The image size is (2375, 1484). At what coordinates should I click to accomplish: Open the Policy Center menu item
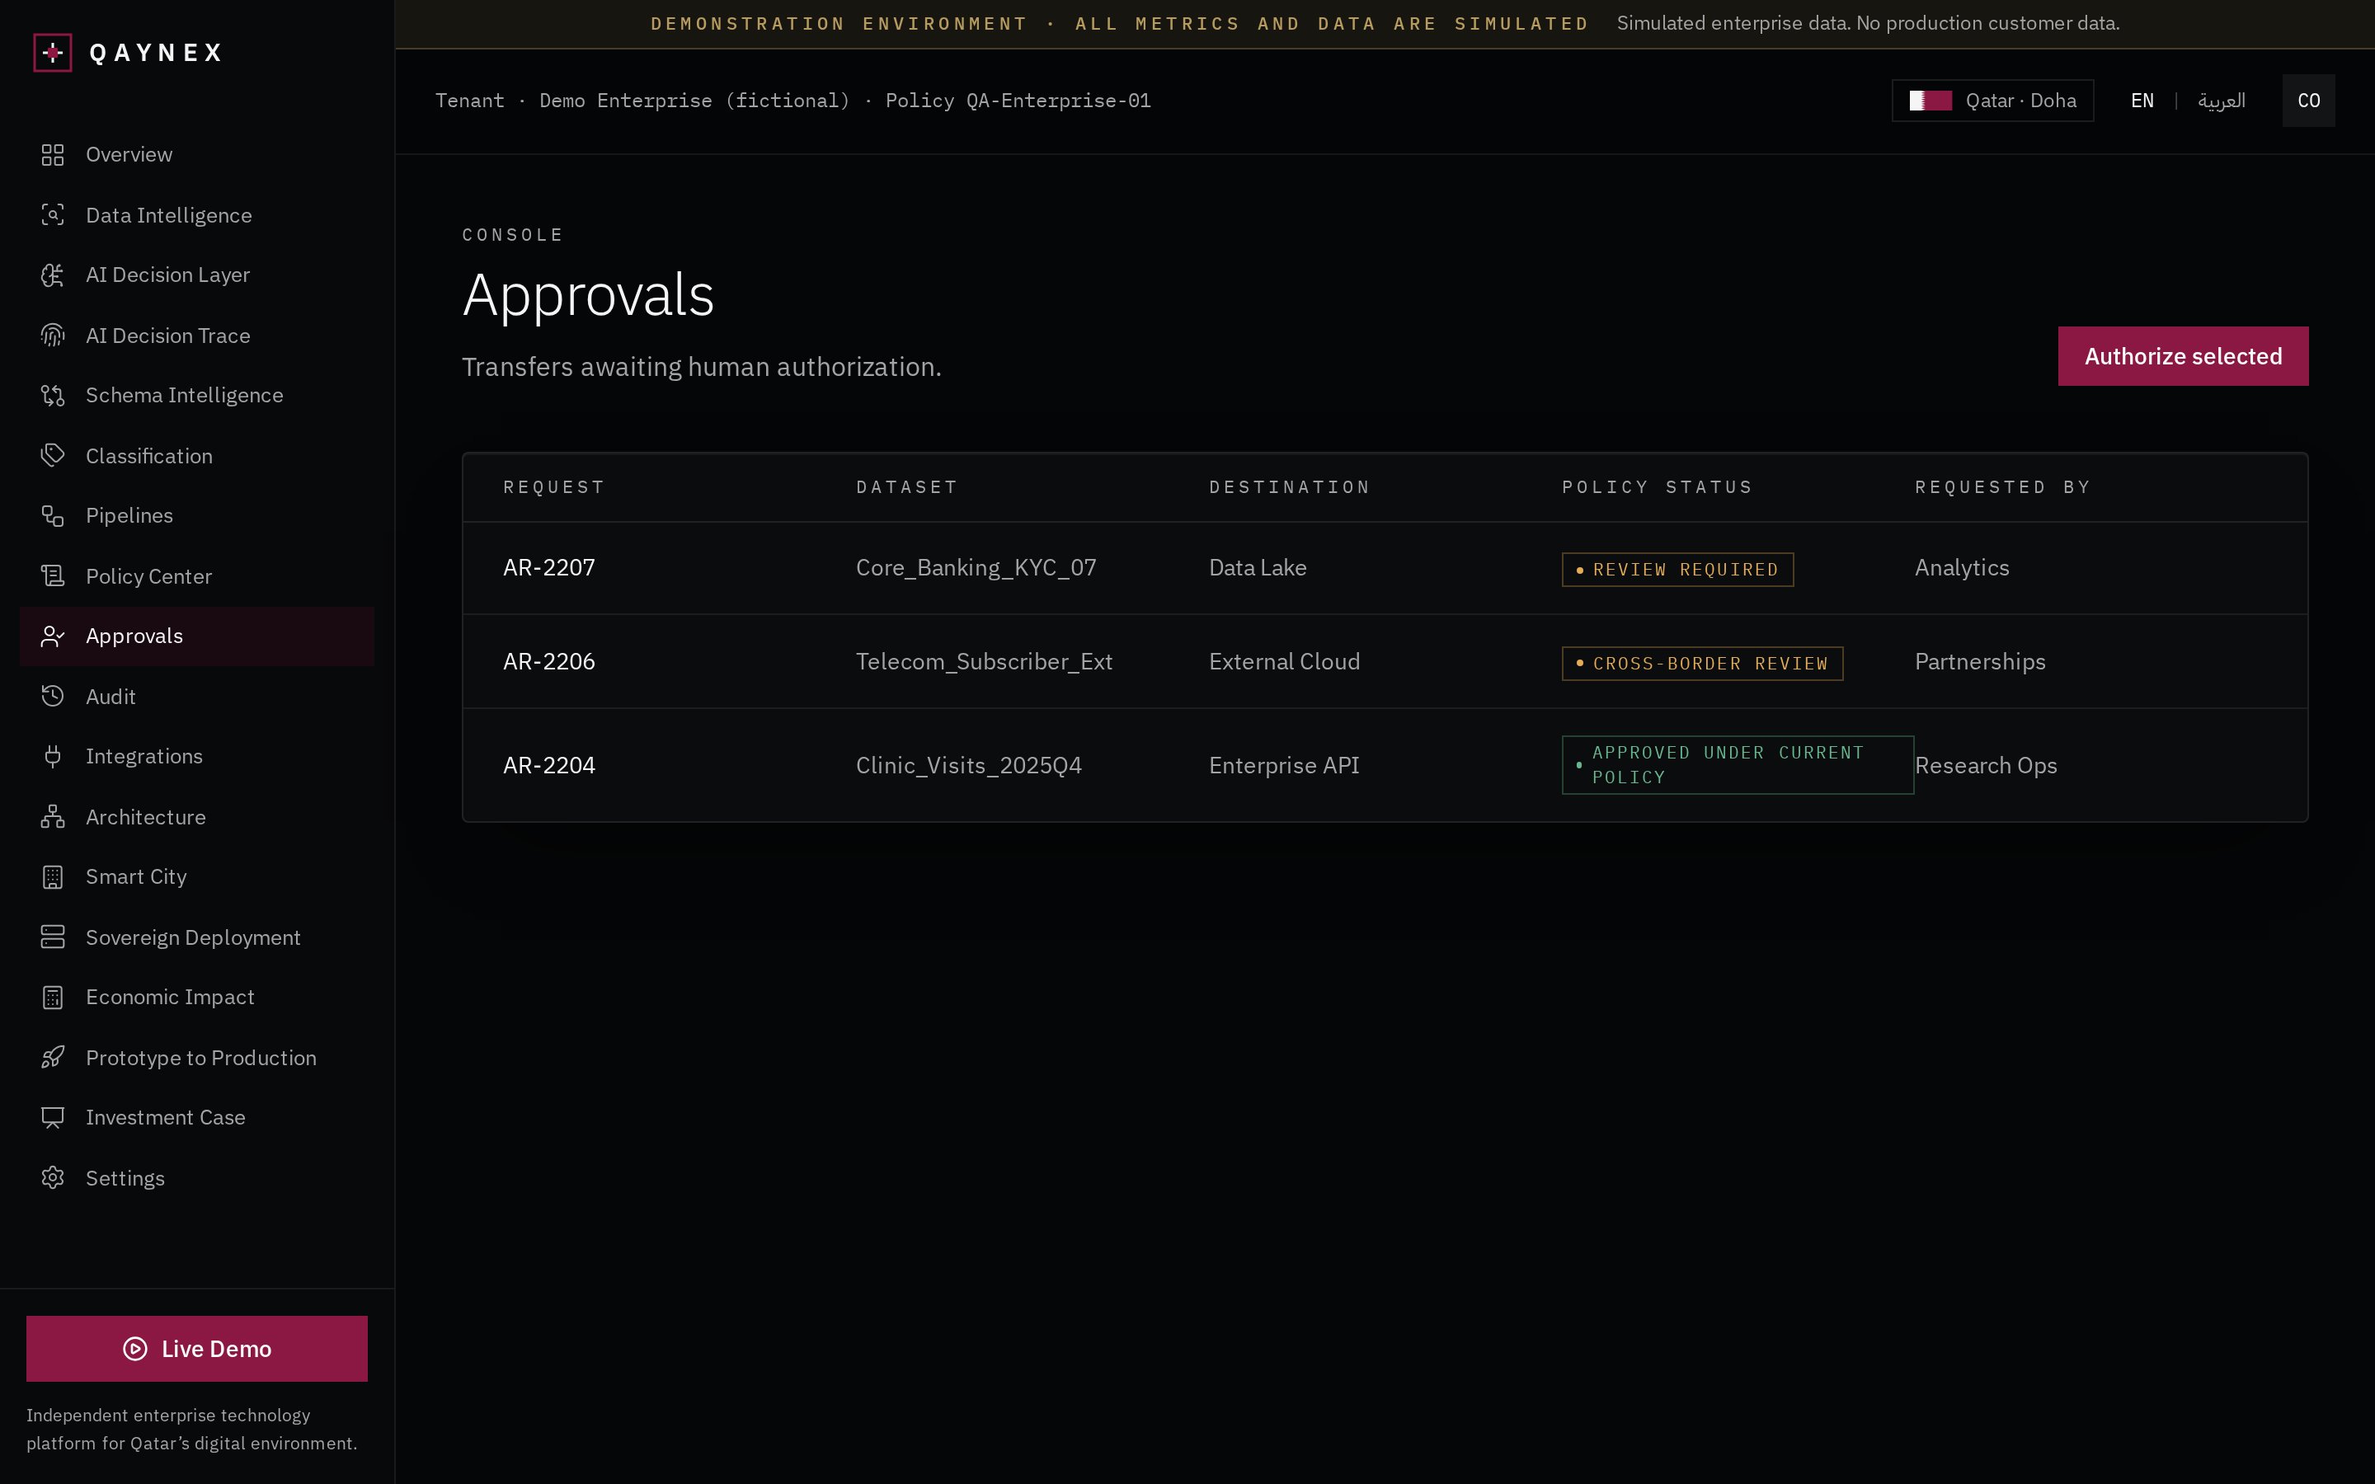pos(197,576)
